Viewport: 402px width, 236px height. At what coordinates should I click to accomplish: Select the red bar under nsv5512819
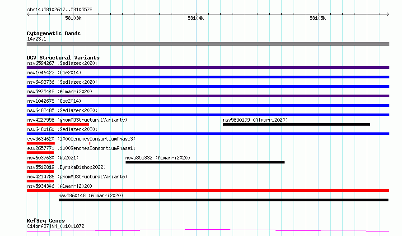[41, 172]
